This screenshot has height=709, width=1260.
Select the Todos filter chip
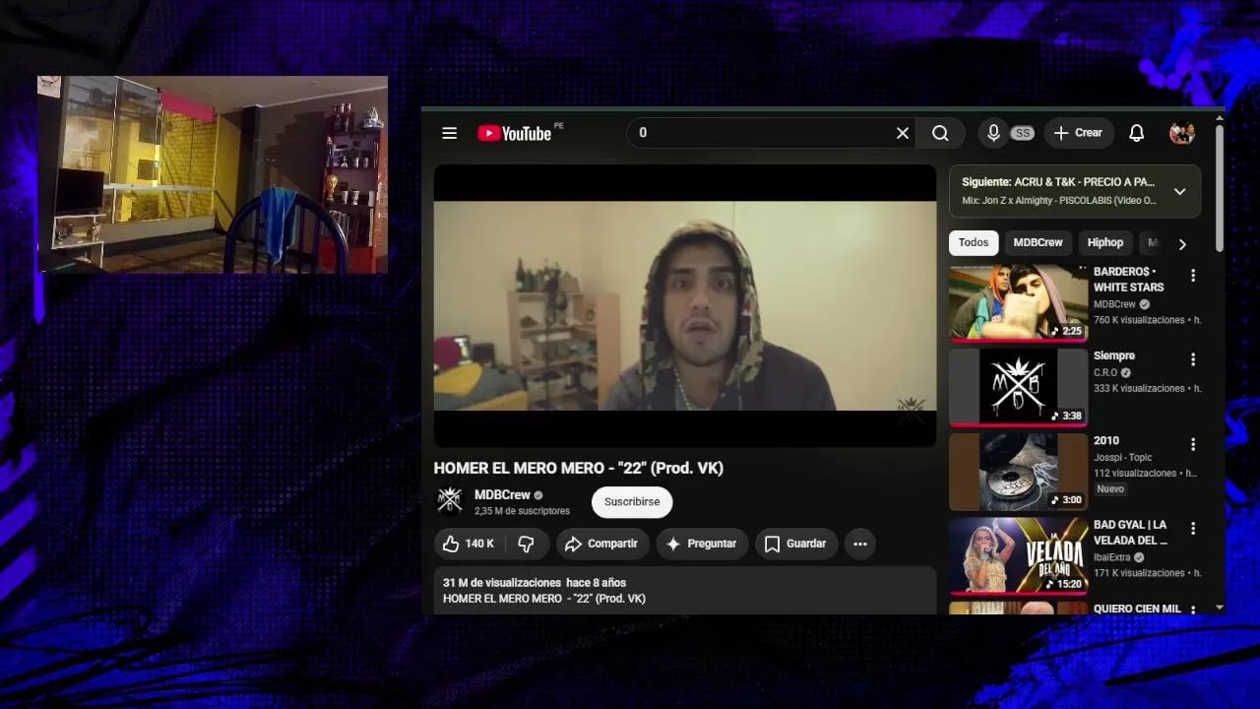point(974,242)
